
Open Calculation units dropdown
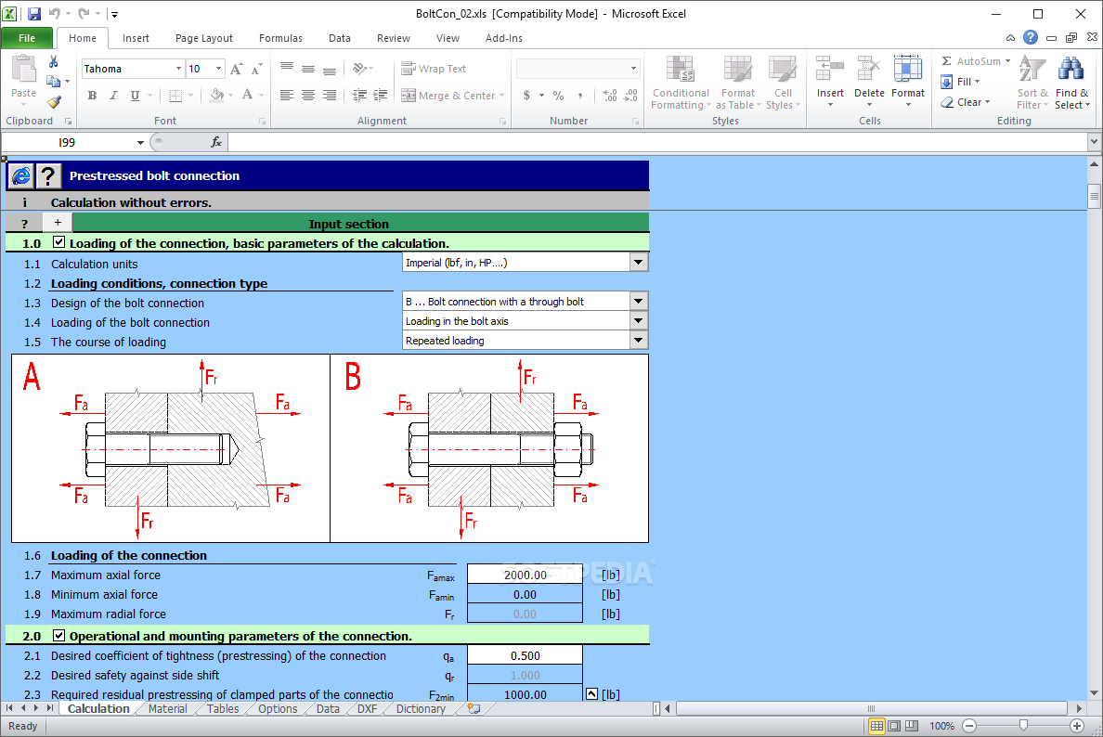[x=638, y=263]
